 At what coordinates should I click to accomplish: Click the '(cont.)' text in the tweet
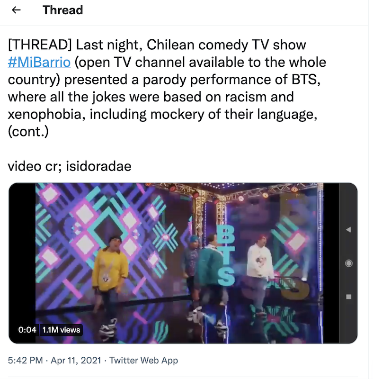click(x=28, y=131)
